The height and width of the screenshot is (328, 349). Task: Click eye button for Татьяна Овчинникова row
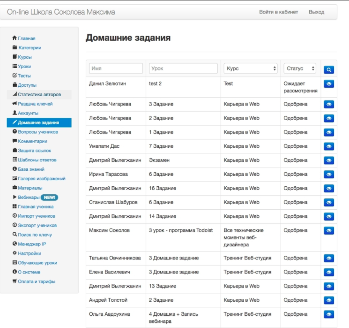click(329, 258)
